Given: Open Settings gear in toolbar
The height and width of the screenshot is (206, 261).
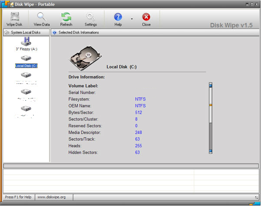Looking at the screenshot, I should [x=91, y=19].
